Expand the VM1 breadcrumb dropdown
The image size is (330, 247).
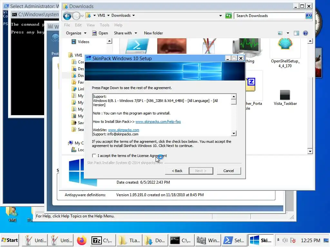(x=108, y=15)
